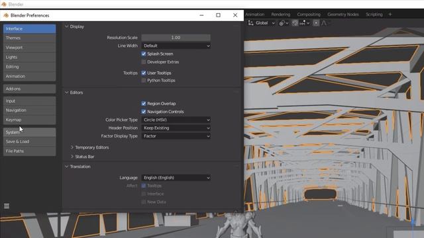
Task: Click the Resolution Scale value field
Action: pos(176,38)
